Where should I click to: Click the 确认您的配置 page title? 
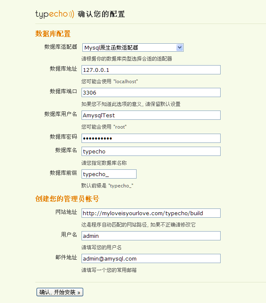[101, 14]
